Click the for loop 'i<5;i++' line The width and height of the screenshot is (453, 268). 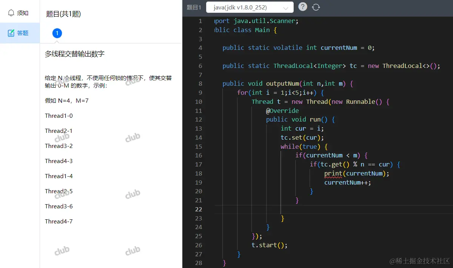(x=280, y=93)
